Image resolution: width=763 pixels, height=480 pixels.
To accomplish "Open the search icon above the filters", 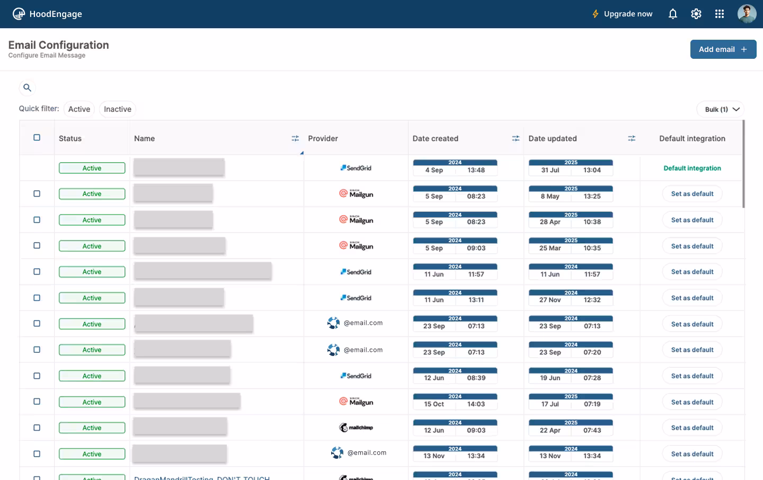I will tap(27, 87).
